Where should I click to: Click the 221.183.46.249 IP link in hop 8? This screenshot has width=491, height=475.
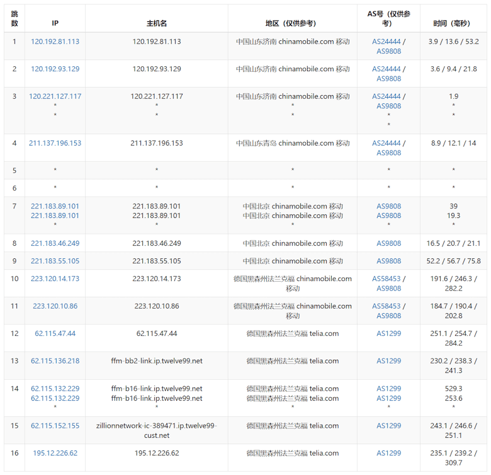point(55,243)
